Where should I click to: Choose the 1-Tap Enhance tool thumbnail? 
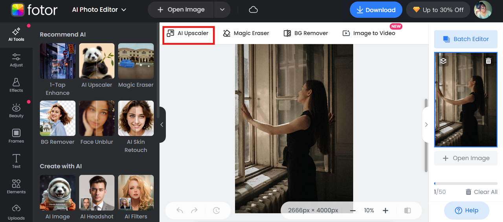coord(57,61)
